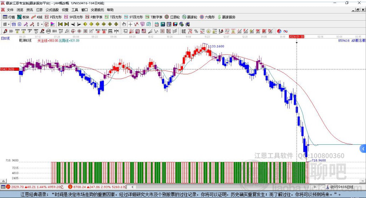Open the 江恩轮 Gann wheel tool
Image resolution: width=366 pixels, height=198 pixels.
coord(172,17)
